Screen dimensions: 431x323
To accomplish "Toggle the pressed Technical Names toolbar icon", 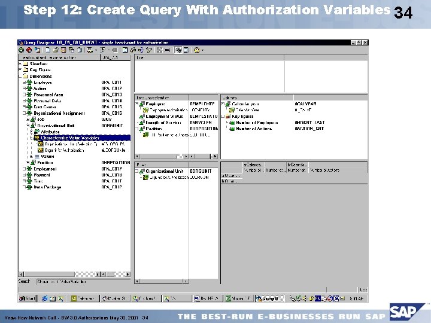I will [178, 50].
